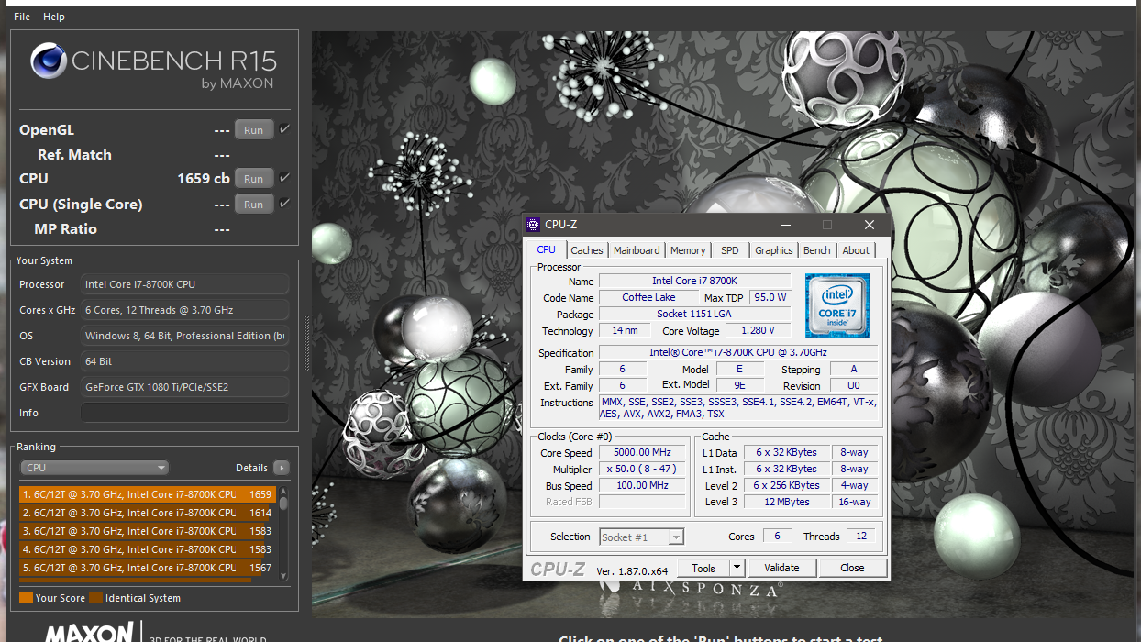Viewport: 1141px width, 642px height.
Task: Click the Identical System brown legend swatch
Action: click(96, 598)
